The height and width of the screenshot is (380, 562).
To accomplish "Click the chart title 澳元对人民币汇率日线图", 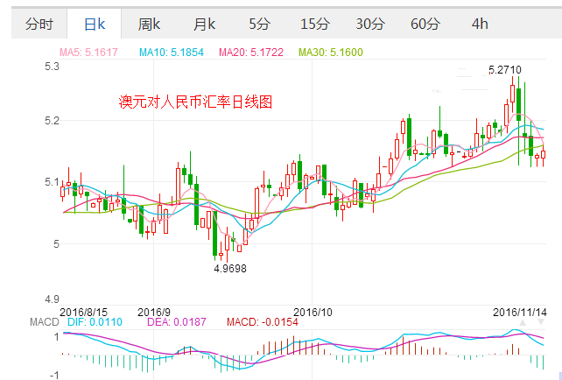I will 195,102.
